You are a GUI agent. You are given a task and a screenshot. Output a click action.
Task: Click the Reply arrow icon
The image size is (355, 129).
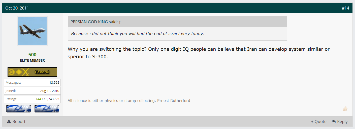tap(334, 121)
